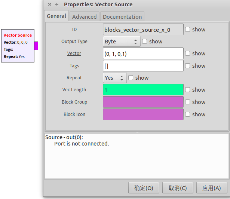Switch to the Advanced tab
This screenshot has height=199, width=230.
pyautogui.click(x=84, y=16)
